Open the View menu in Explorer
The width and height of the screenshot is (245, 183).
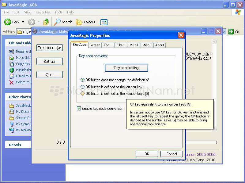pos(28,12)
